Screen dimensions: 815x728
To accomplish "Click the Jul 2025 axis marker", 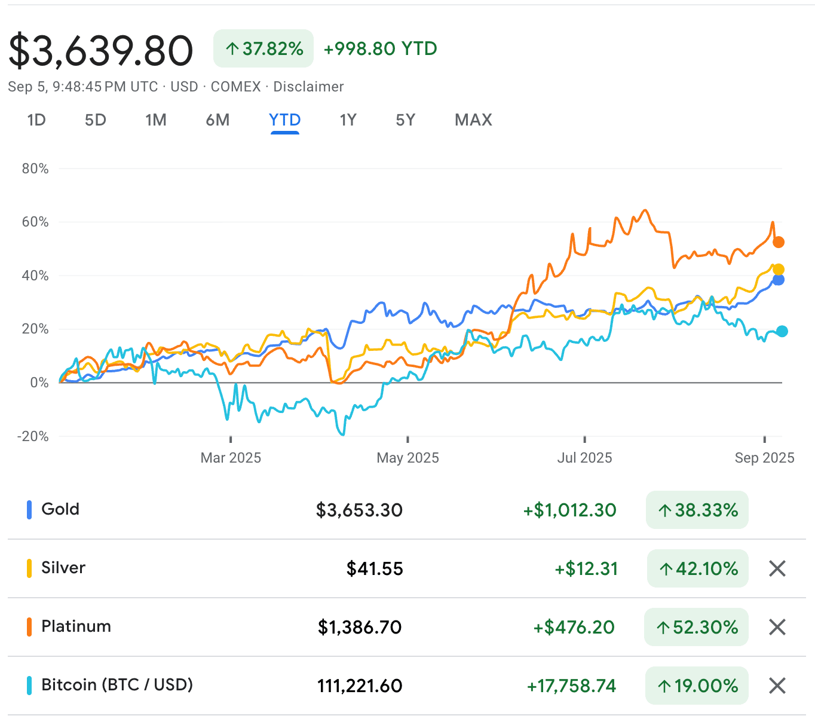I will (584, 458).
